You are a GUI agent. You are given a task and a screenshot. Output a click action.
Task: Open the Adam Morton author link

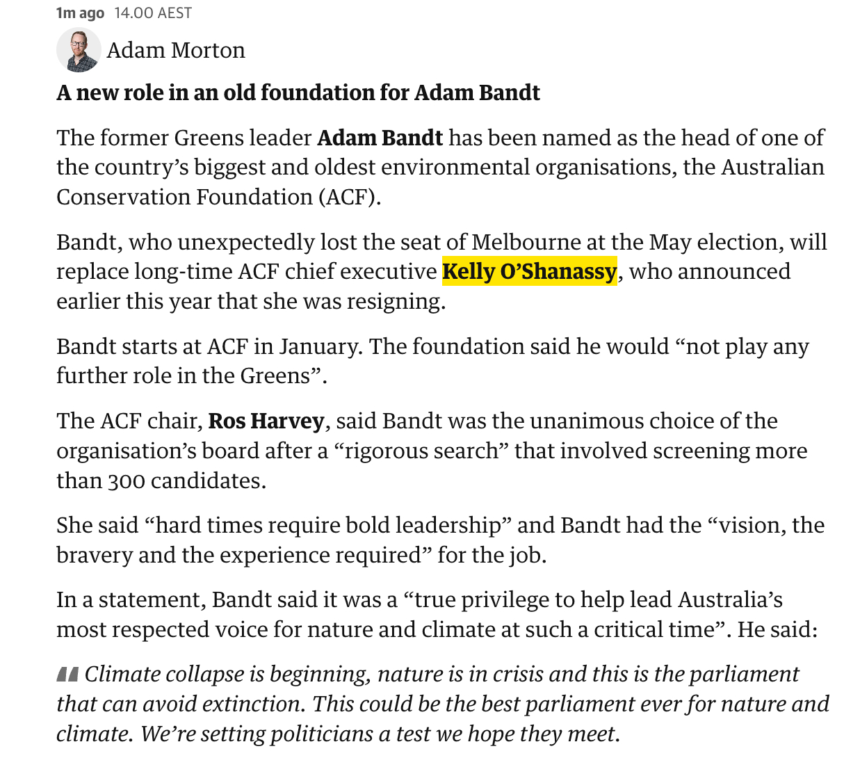click(x=175, y=50)
